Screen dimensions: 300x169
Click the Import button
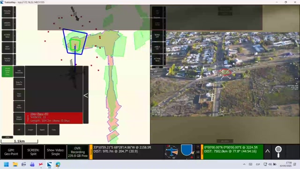[x=30, y=130]
